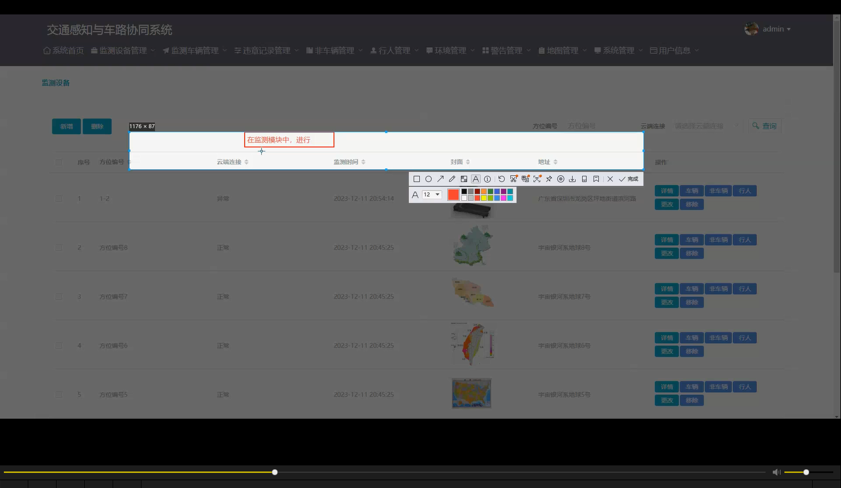Image resolution: width=841 pixels, height=488 pixels.
Task: Select the yellow color swatch
Action: click(483, 197)
